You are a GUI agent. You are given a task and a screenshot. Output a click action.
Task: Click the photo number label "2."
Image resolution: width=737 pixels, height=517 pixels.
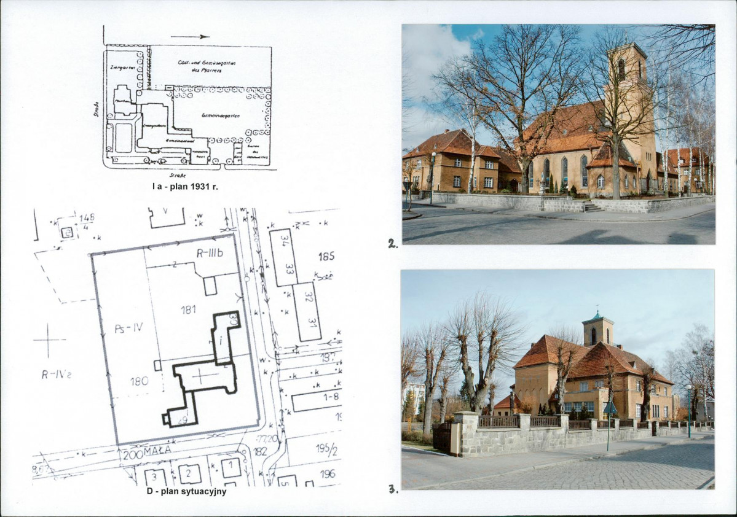[393, 243]
